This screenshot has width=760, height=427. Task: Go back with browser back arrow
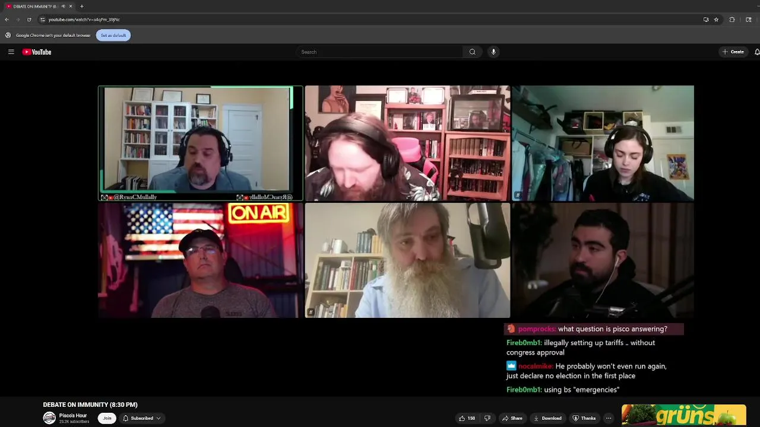(x=7, y=20)
